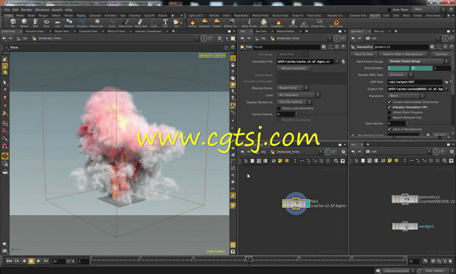Open file chooser for Geometry File
The height and width of the screenshot is (274, 456).
tap(344, 62)
